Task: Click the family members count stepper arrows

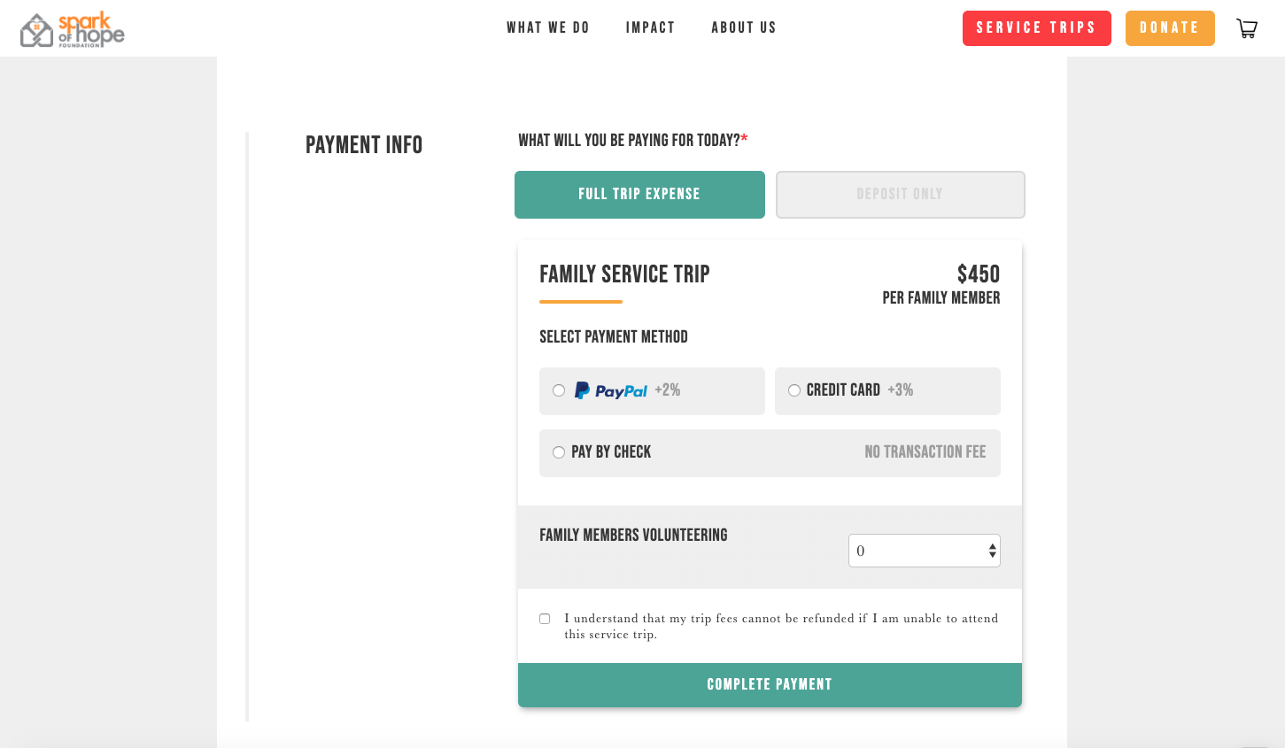Action: pyautogui.click(x=993, y=551)
